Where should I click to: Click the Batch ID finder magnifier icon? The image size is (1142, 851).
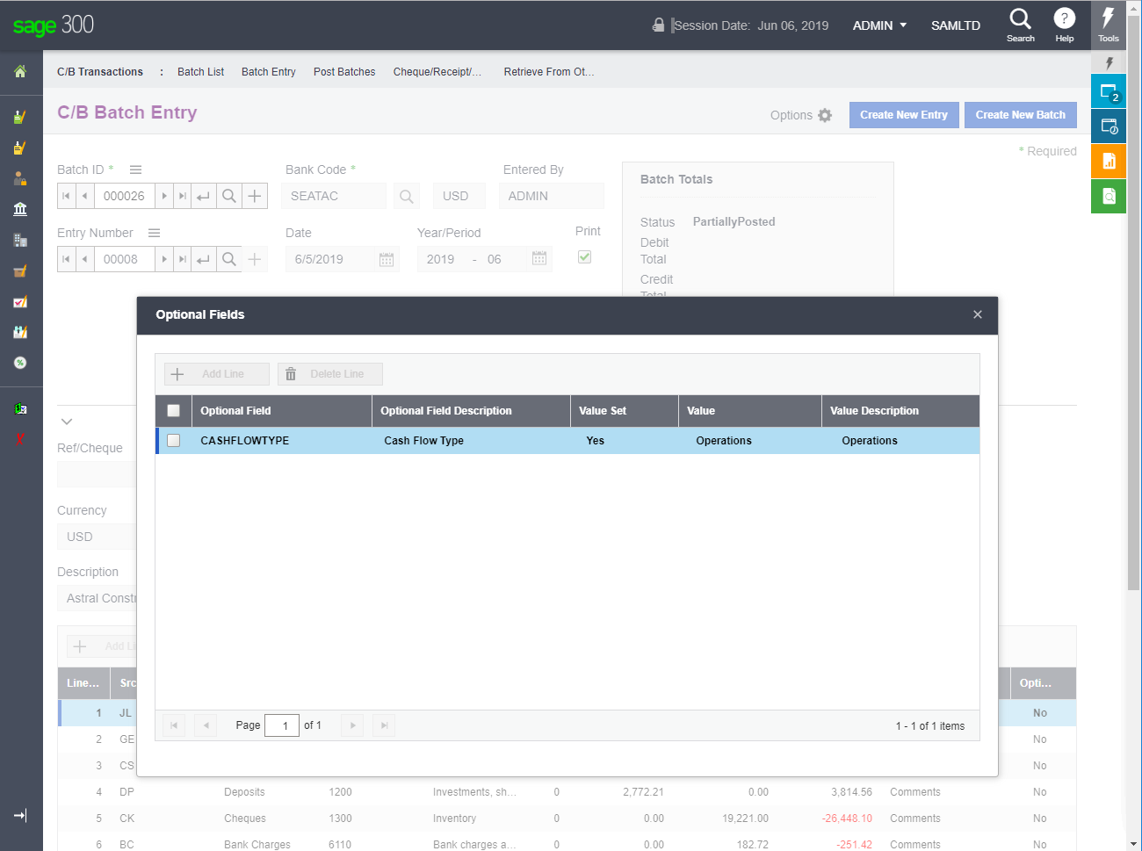[229, 196]
